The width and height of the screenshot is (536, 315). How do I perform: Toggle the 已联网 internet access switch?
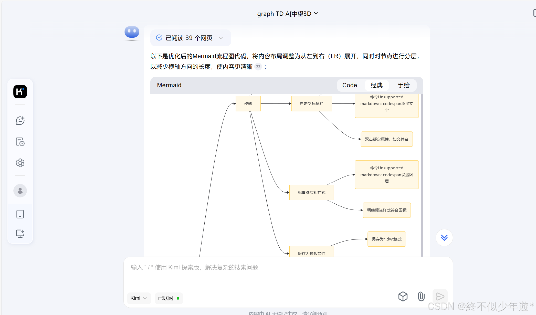click(x=169, y=298)
